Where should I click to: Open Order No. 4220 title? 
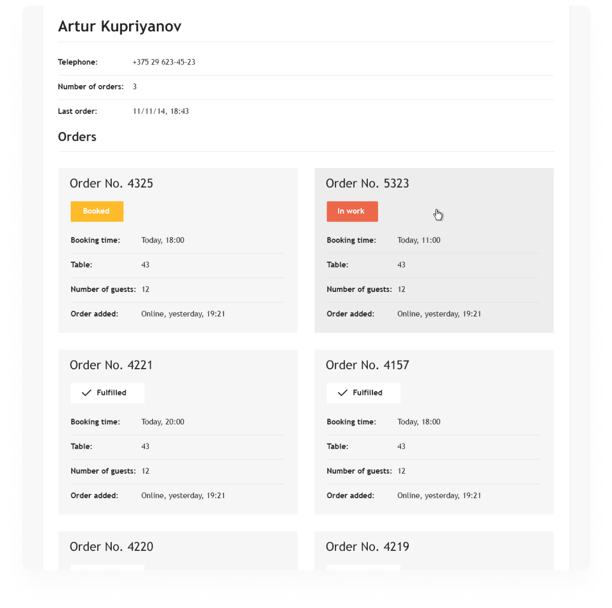pyautogui.click(x=111, y=547)
